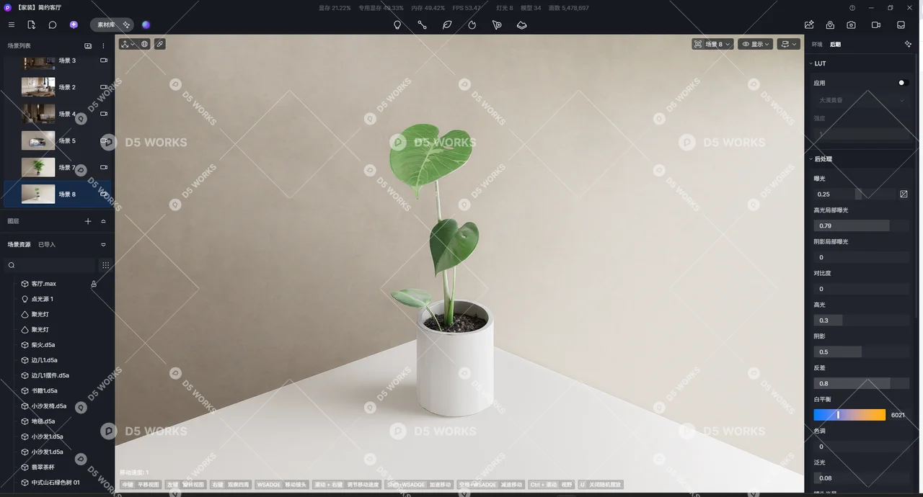Update camera for 场景 4
The height and width of the screenshot is (497, 923).
point(104,114)
